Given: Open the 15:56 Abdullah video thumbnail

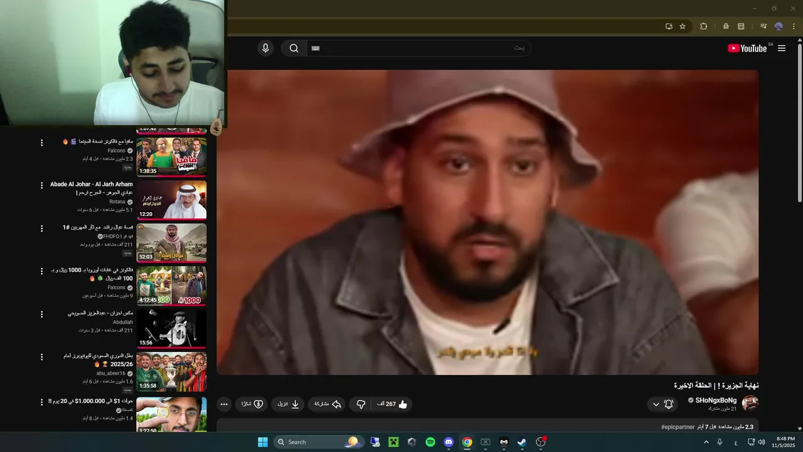Looking at the screenshot, I should coord(171,328).
